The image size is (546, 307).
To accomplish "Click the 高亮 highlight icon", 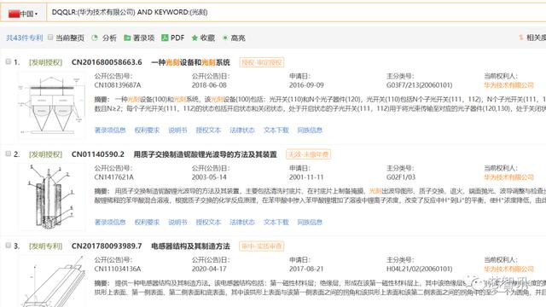I will click(x=225, y=38).
